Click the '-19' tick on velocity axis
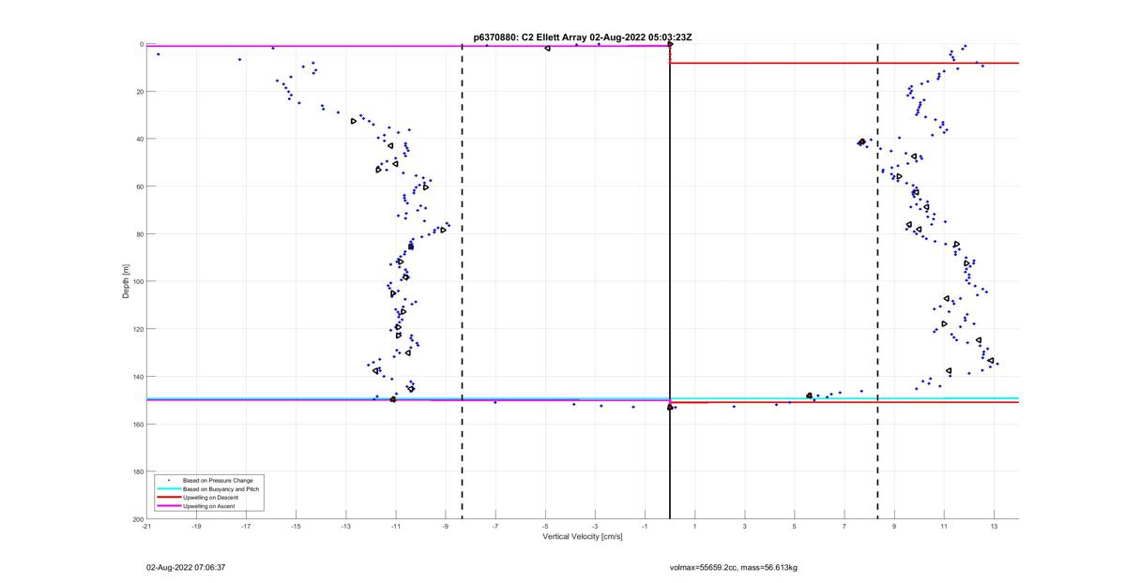1126x583 pixels. tap(196, 527)
